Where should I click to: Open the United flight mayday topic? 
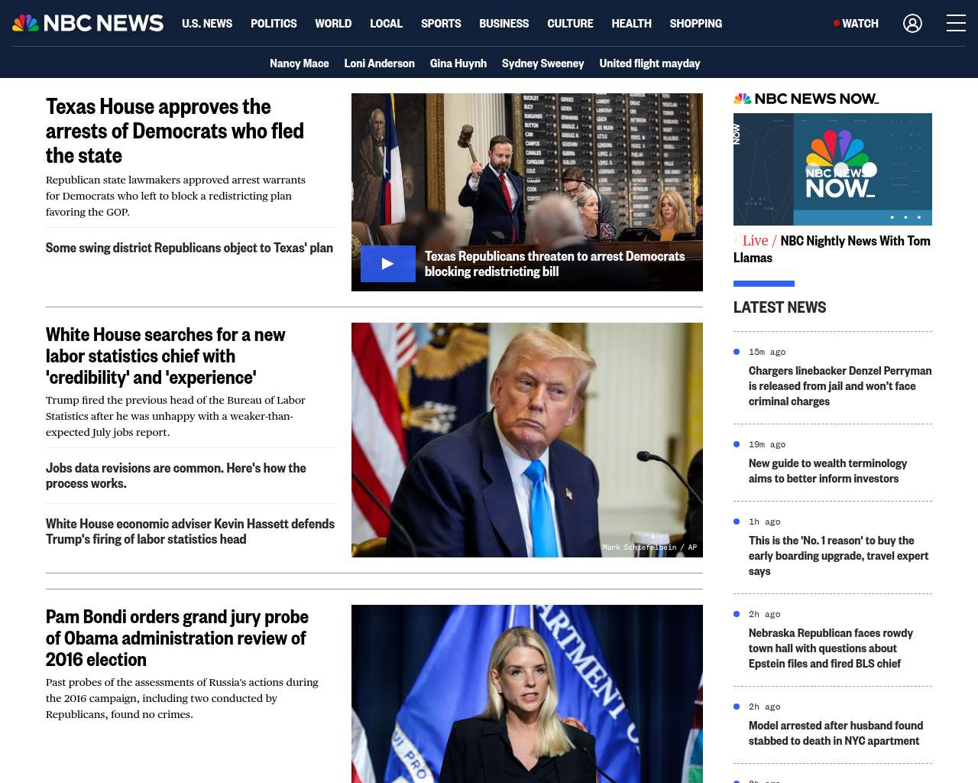pyautogui.click(x=649, y=63)
